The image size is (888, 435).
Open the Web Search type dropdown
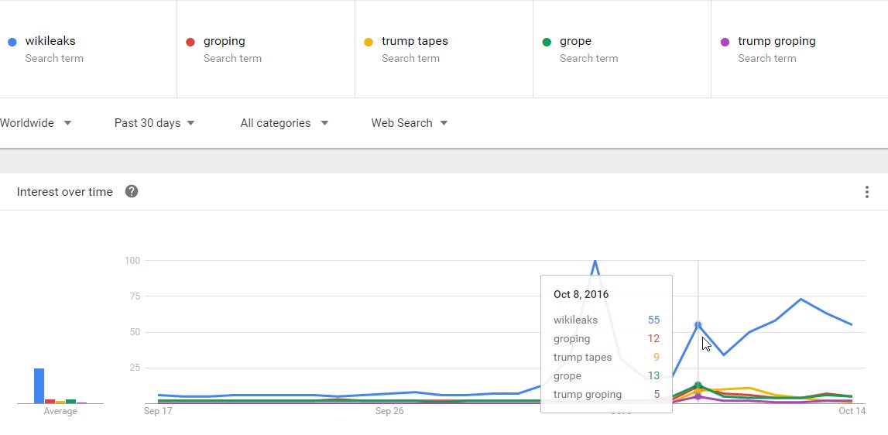click(409, 123)
